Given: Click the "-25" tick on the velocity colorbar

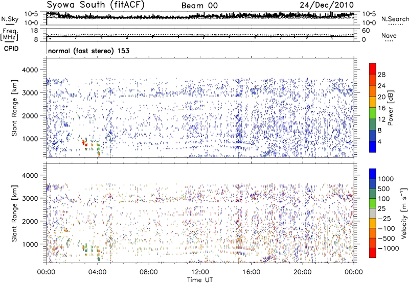Looking at the screenshot, I should coord(384,219).
